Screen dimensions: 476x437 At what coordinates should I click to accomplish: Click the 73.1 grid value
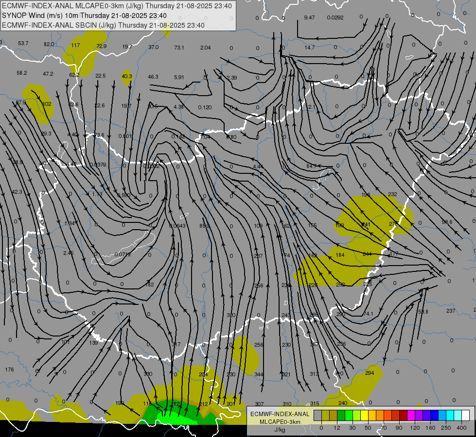pos(179,48)
